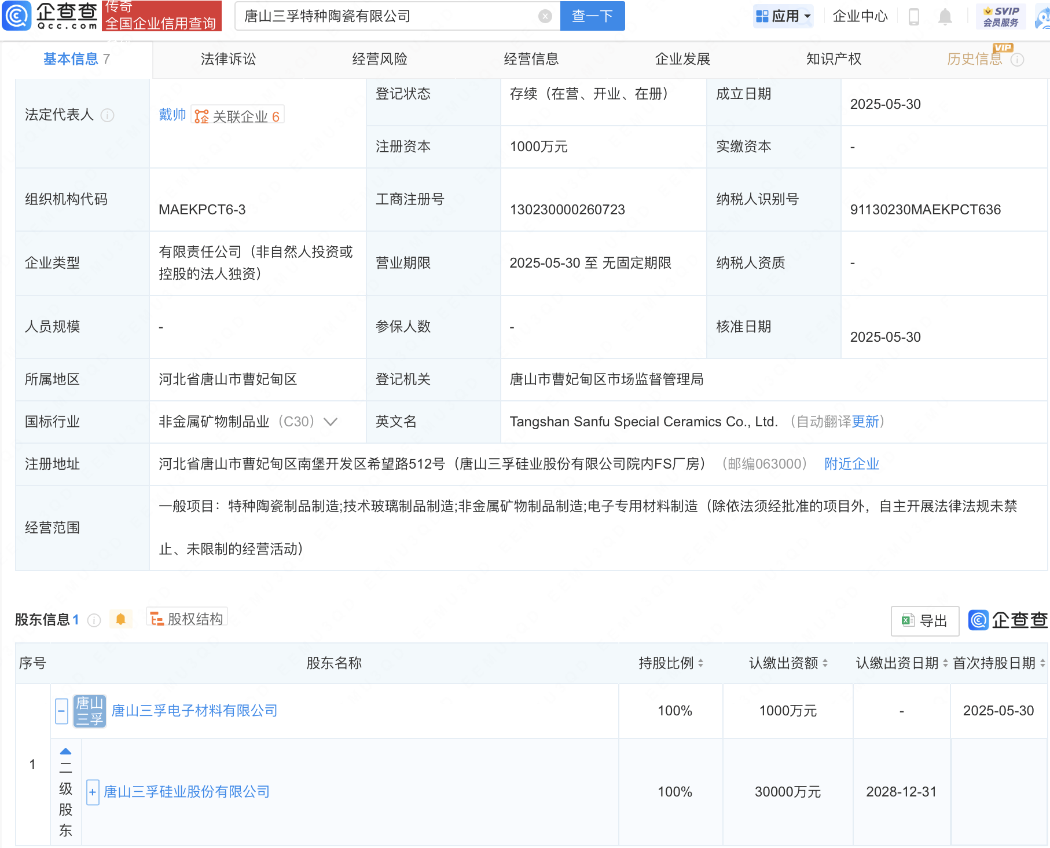Open the 附近企业 nearby companies link
Image resolution: width=1050 pixels, height=848 pixels.
851,463
